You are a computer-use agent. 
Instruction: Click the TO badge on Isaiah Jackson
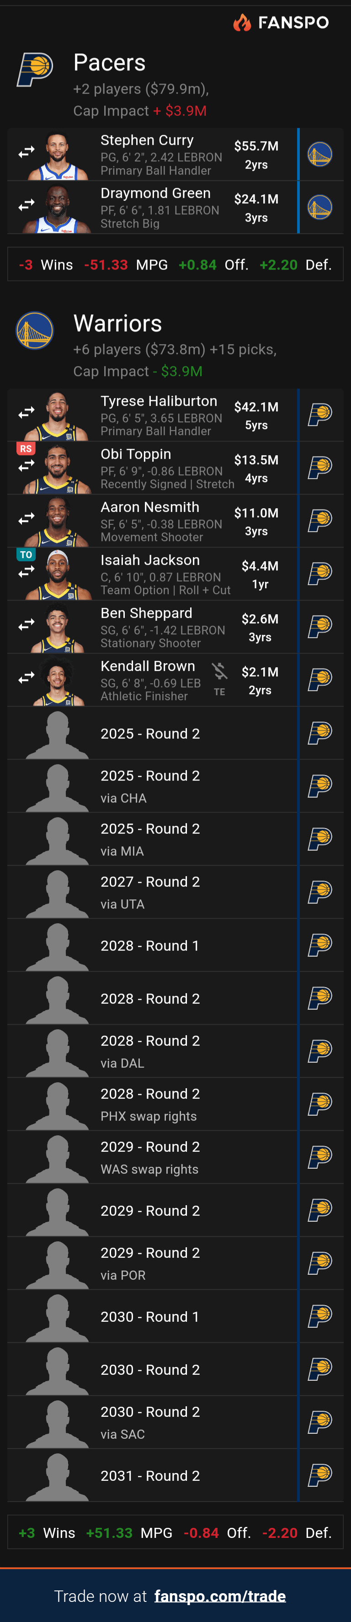point(26,555)
